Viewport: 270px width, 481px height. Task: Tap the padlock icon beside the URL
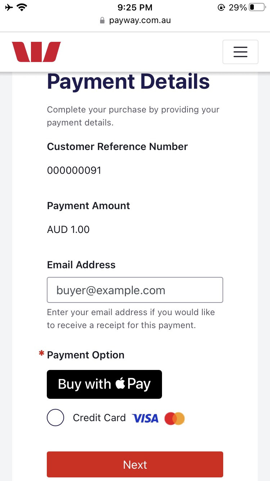pos(103,21)
